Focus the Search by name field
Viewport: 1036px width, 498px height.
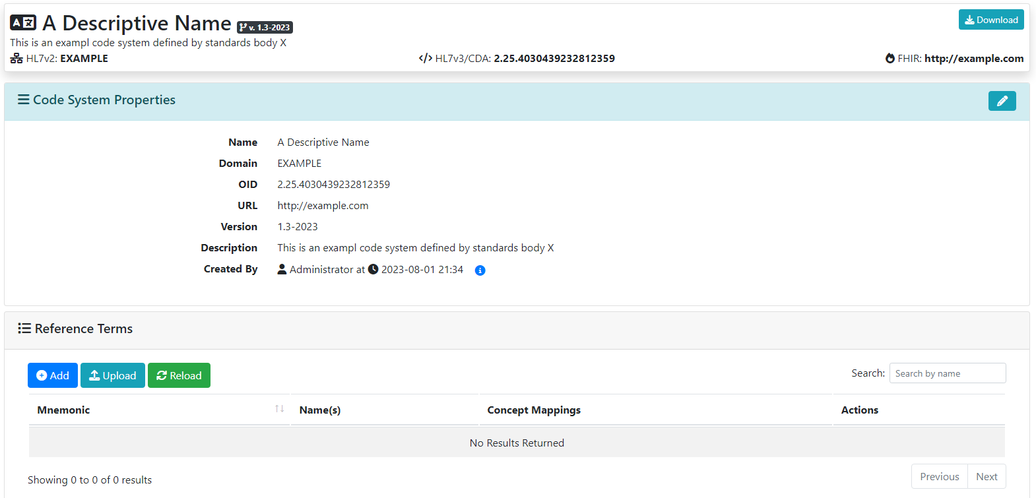[x=947, y=373]
